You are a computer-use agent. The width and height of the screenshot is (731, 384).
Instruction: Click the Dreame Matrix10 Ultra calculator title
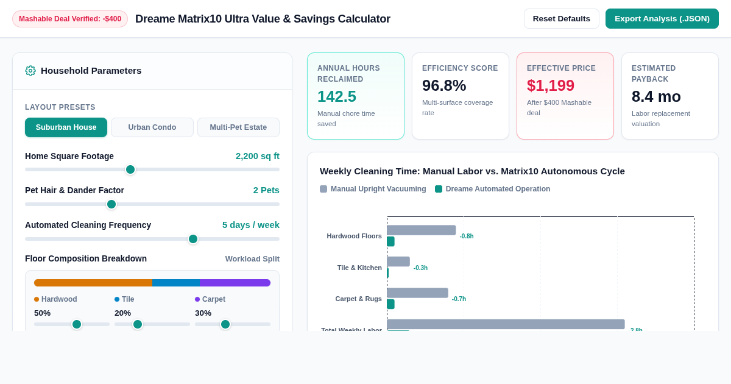coord(263,19)
